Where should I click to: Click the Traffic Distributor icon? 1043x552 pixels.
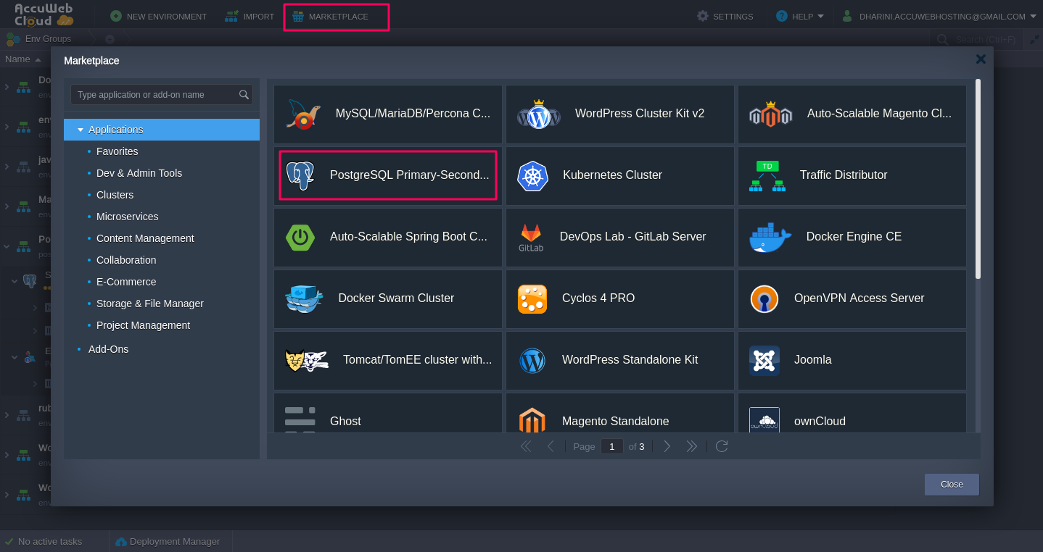[767, 176]
